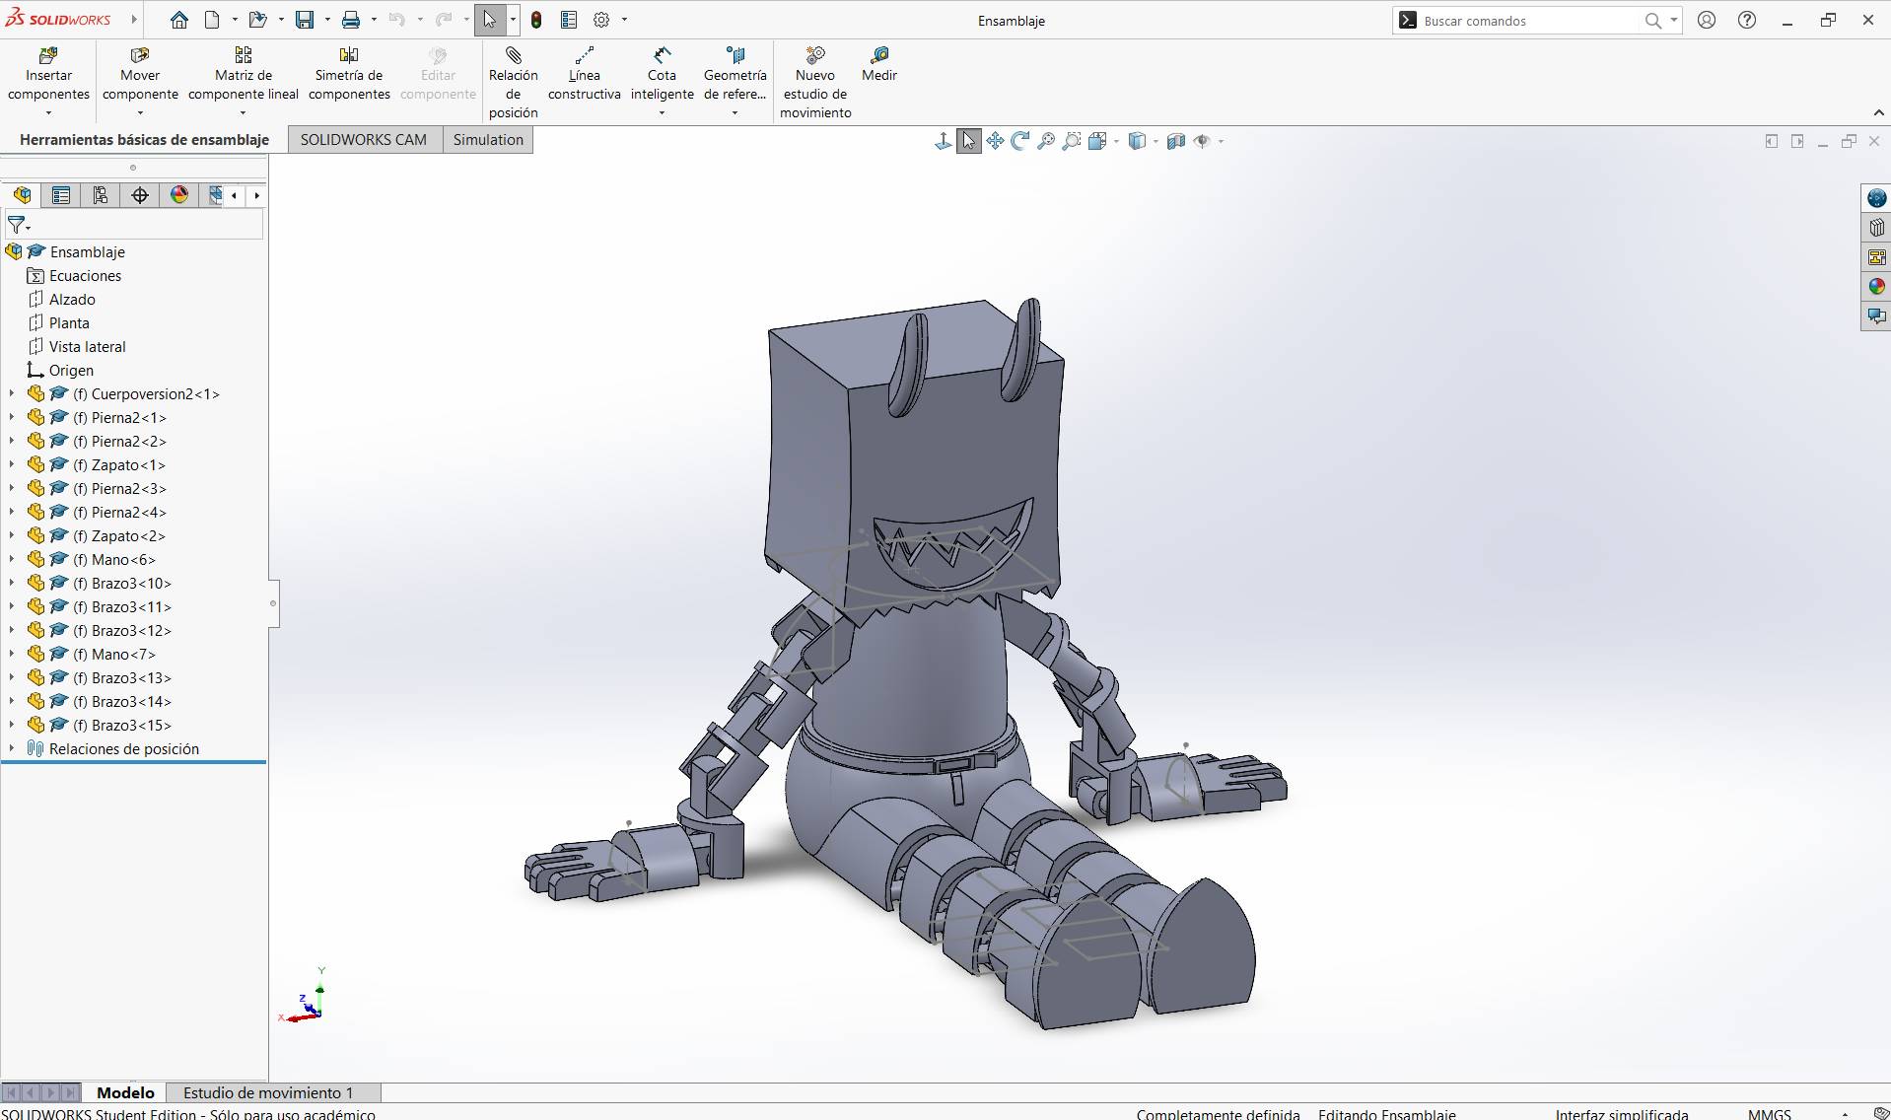Open the DisplayManager appearance globe tab
This screenshot has width=1891, height=1120.
point(178,195)
